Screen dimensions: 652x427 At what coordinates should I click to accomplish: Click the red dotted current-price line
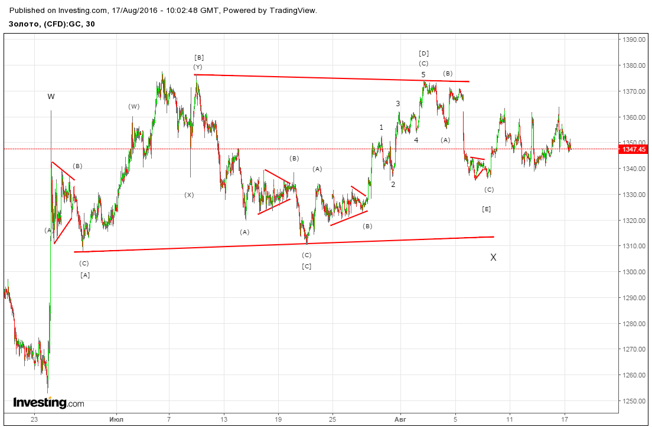(311, 149)
